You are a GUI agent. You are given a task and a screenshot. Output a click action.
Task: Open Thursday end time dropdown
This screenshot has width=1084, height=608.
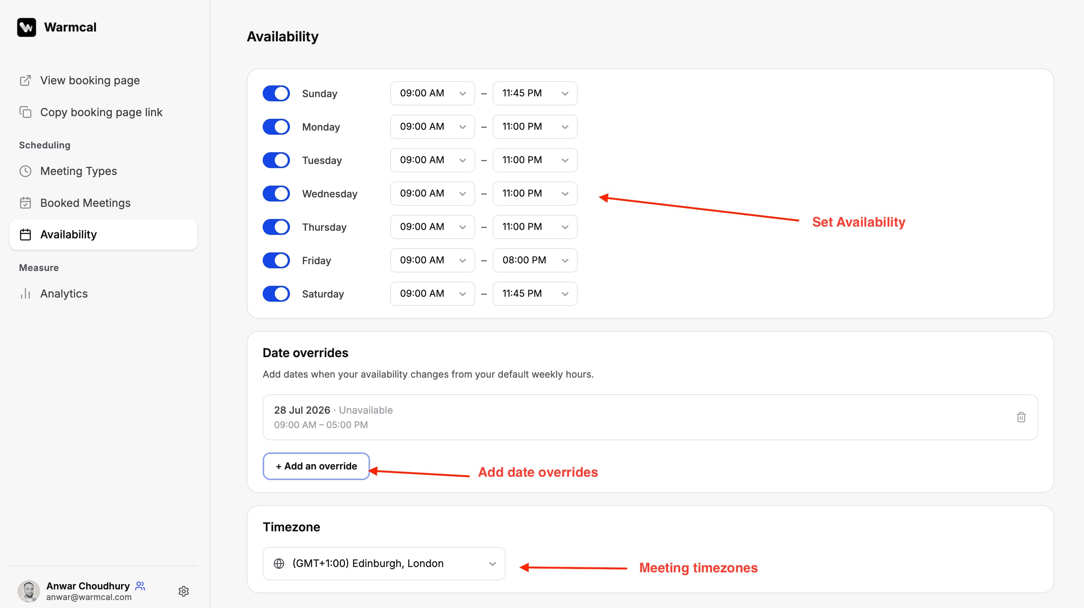tap(534, 227)
